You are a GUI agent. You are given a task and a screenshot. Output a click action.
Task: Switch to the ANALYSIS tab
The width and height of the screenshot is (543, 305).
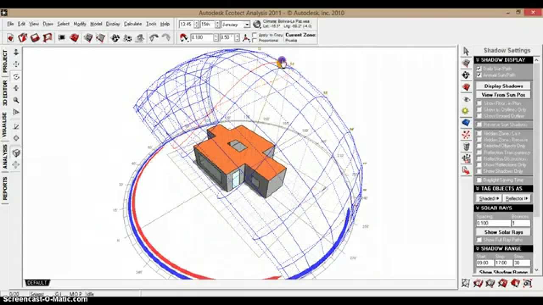pyautogui.click(x=5, y=157)
